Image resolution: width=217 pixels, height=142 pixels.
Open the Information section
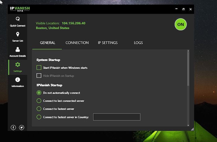coord(18,82)
